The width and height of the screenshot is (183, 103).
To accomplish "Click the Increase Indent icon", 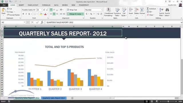I will (x=64, y=14).
